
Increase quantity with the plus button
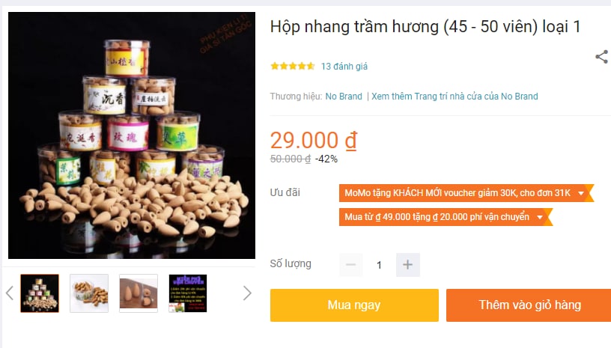tap(407, 265)
